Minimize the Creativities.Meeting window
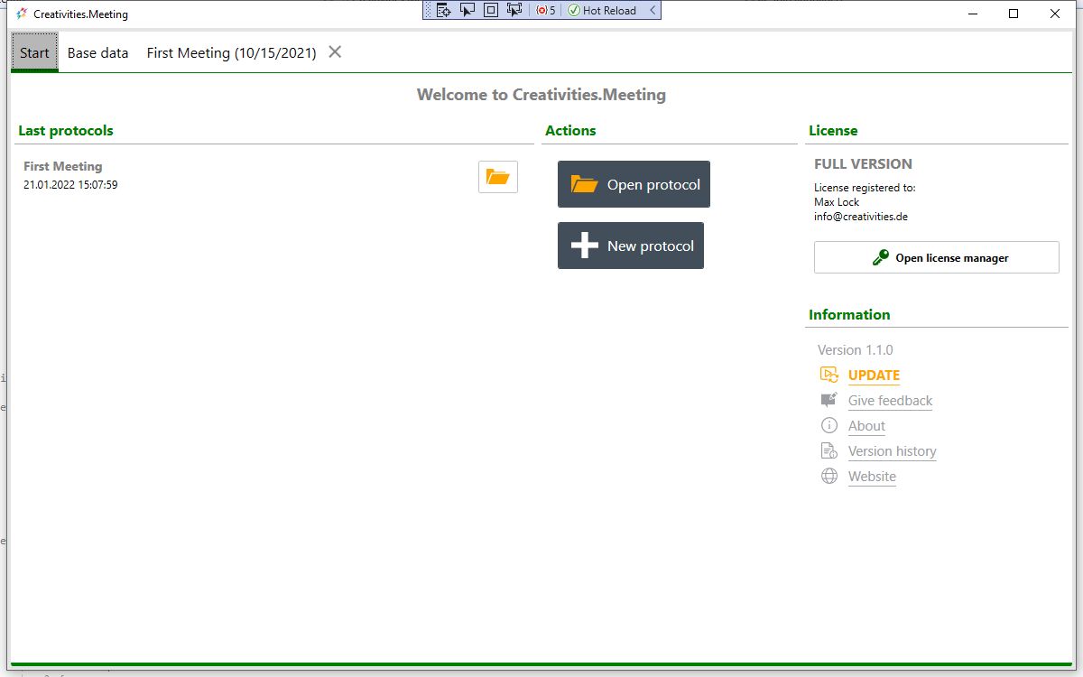Viewport: 1083px width, 677px height. coord(973,14)
